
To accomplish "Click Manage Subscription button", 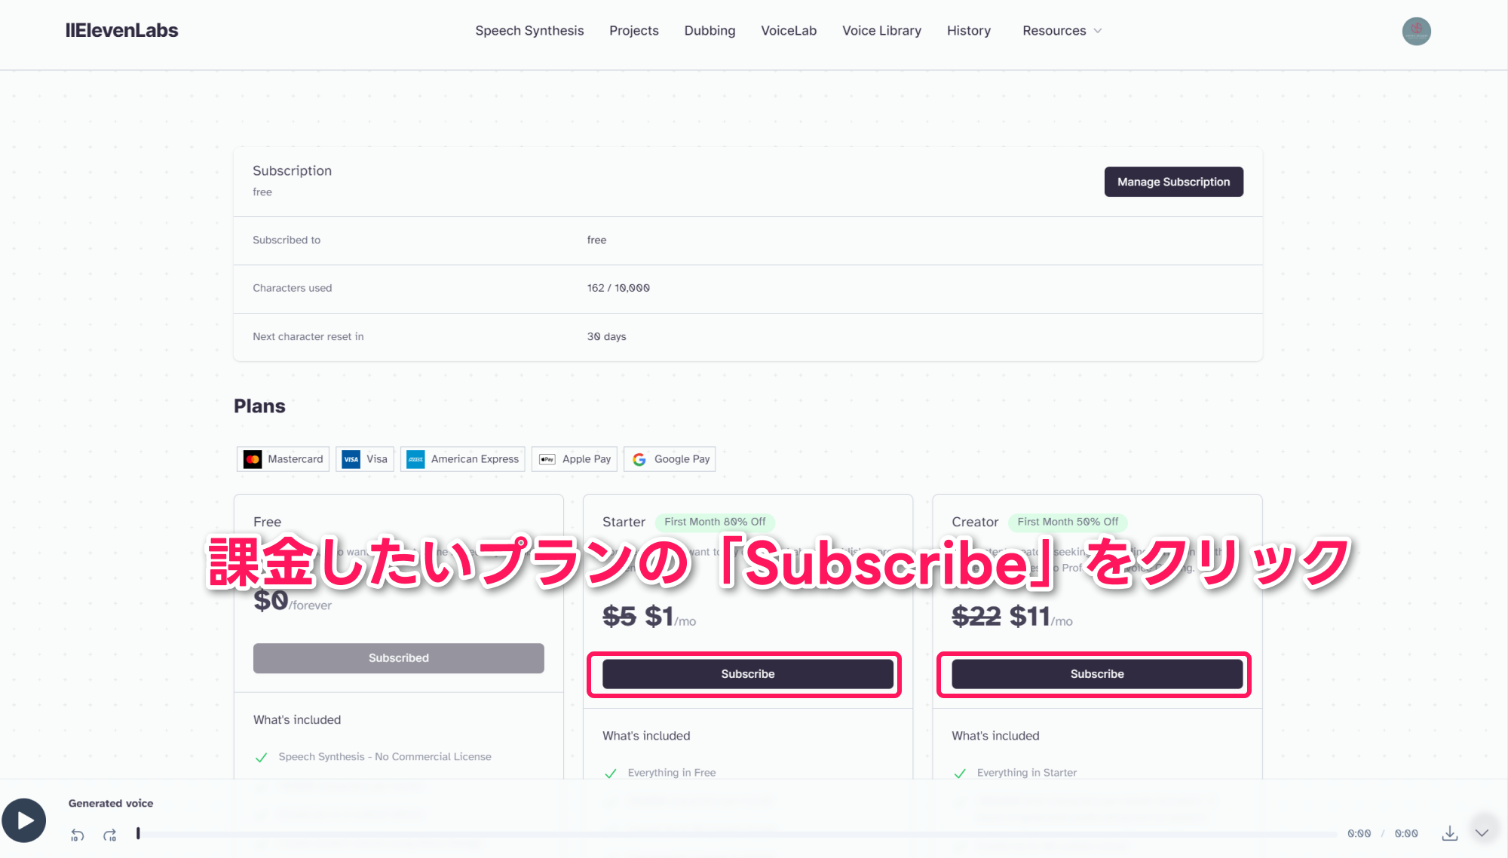I will 1173,182.
